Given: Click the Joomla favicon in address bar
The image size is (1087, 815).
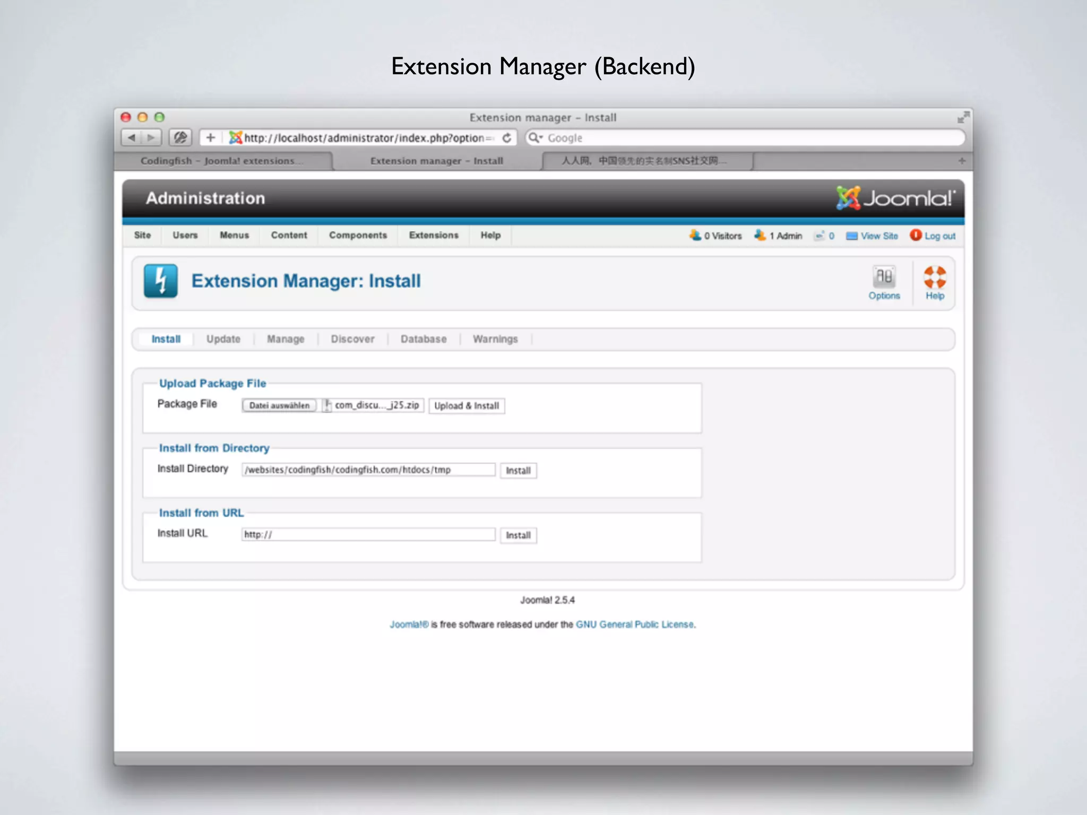Looking at the screenshot, I should click(236, 138).
